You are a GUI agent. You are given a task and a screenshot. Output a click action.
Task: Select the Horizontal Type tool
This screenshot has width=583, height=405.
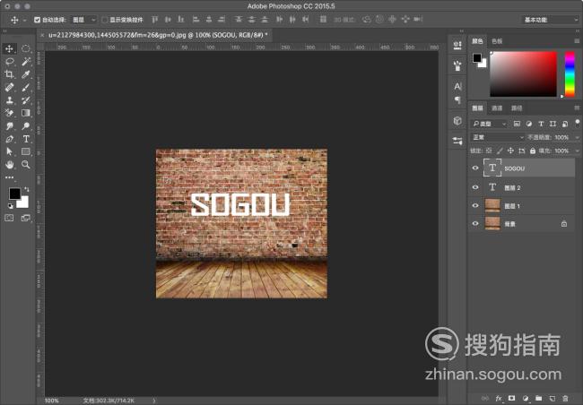(x=26, y=139)
